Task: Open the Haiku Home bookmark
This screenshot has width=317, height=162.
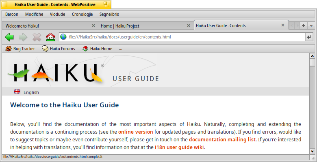Action: pyautogui.click(x=97, y=49)
